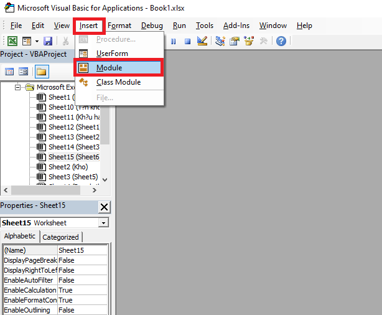The image size is (382, 315).
Task: Select Sheet11 in the project tree
Action: [74, 117]
